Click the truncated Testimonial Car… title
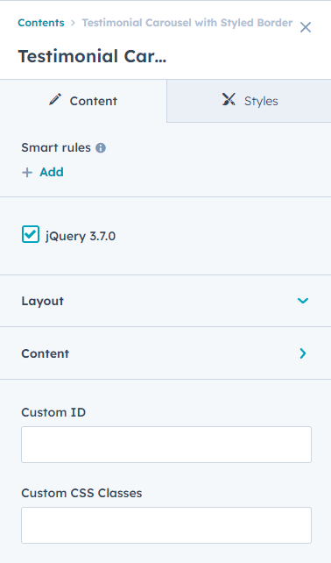 [x=93, y=56]
